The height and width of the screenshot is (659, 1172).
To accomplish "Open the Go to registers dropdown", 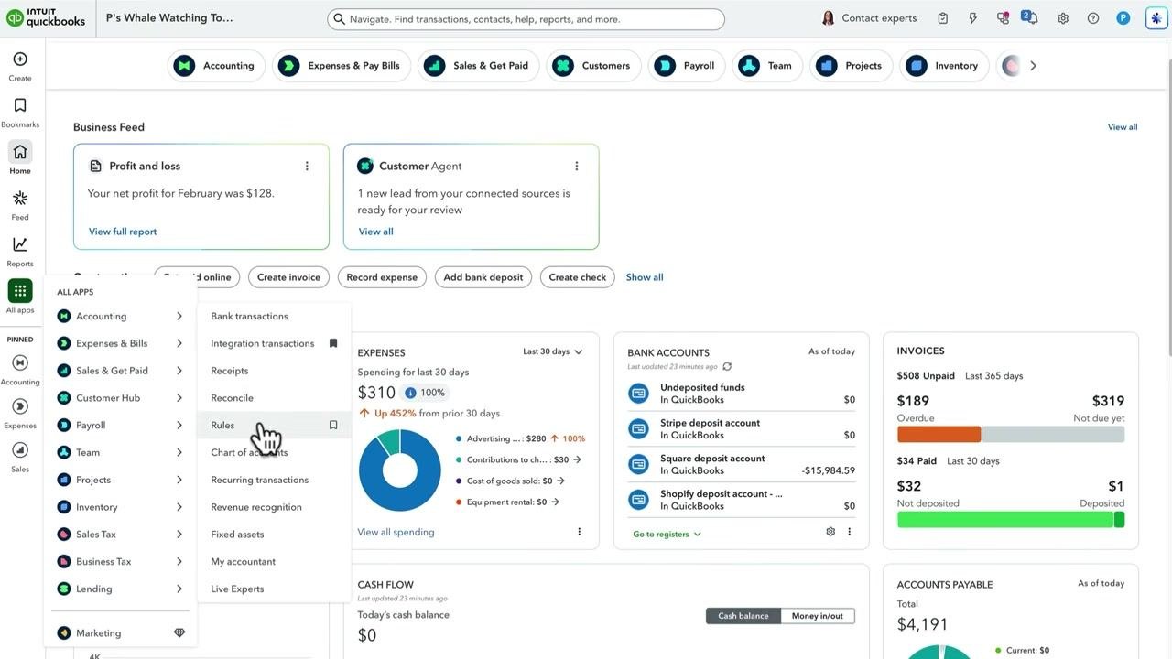I will point(667,534).
